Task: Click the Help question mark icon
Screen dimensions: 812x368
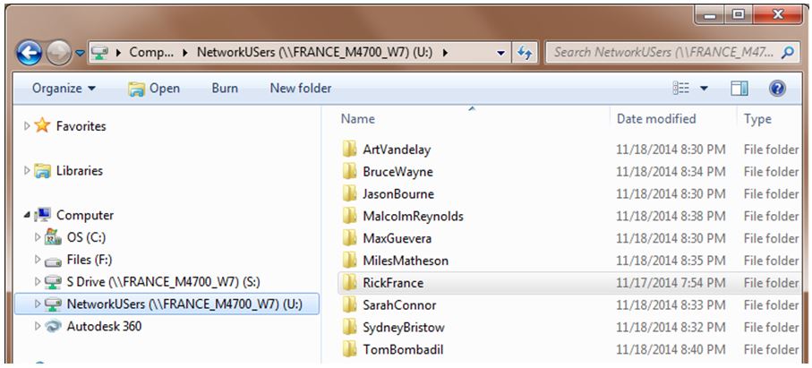Action: point(777,88)
